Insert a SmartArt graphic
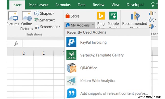Screen dimensions: 165x99 pyautogui.click(x=45, y=20)
